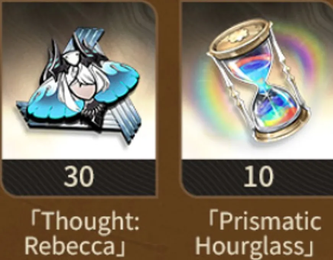333x260 pixels.
Task: Click the dark striped bar under Rebecca emblem
Action: (x=79, y=178)
